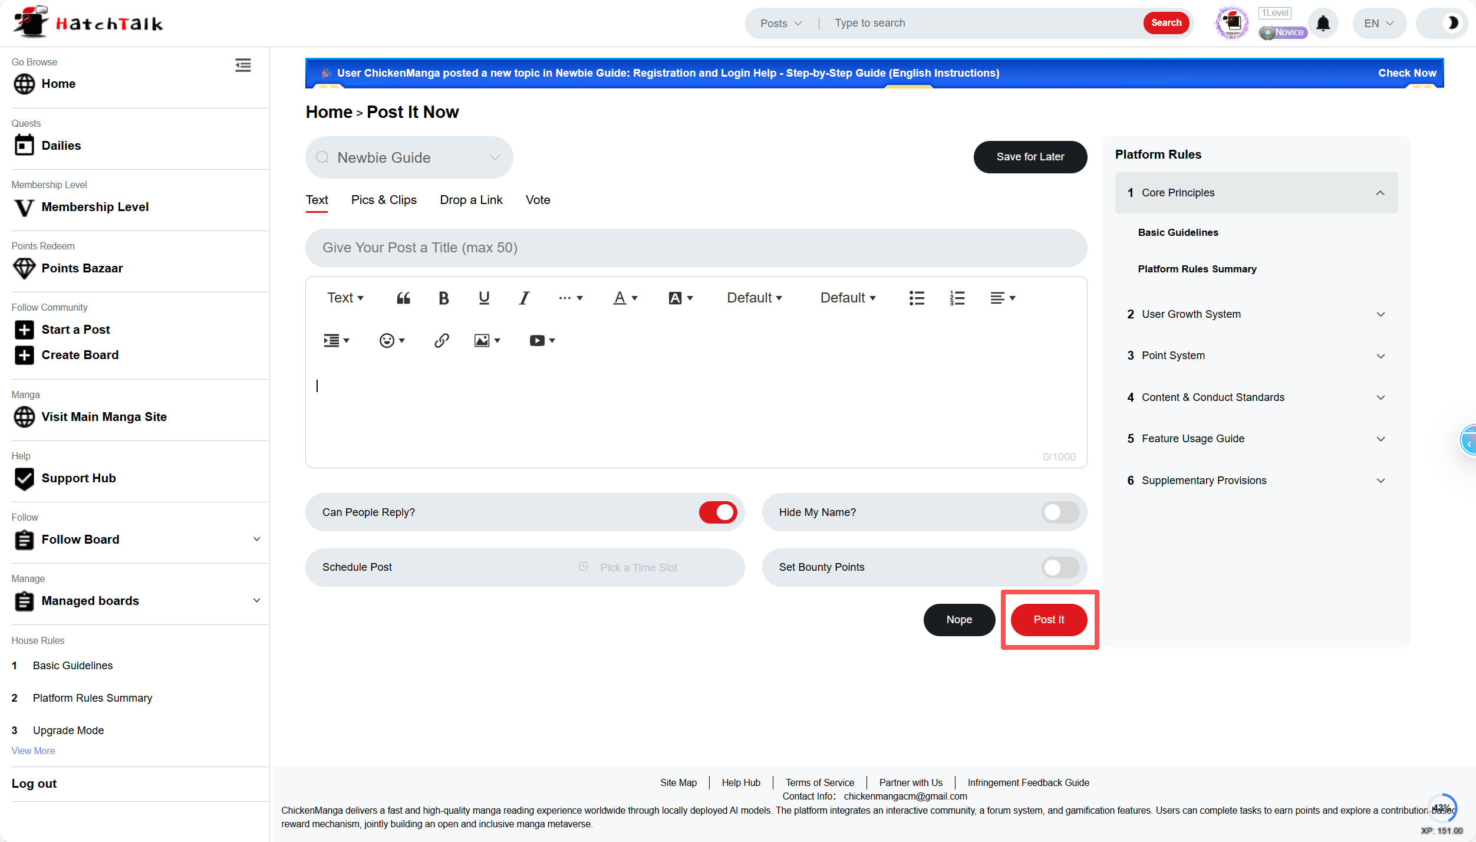Open the EN language dropdown

coord(1379,24)
